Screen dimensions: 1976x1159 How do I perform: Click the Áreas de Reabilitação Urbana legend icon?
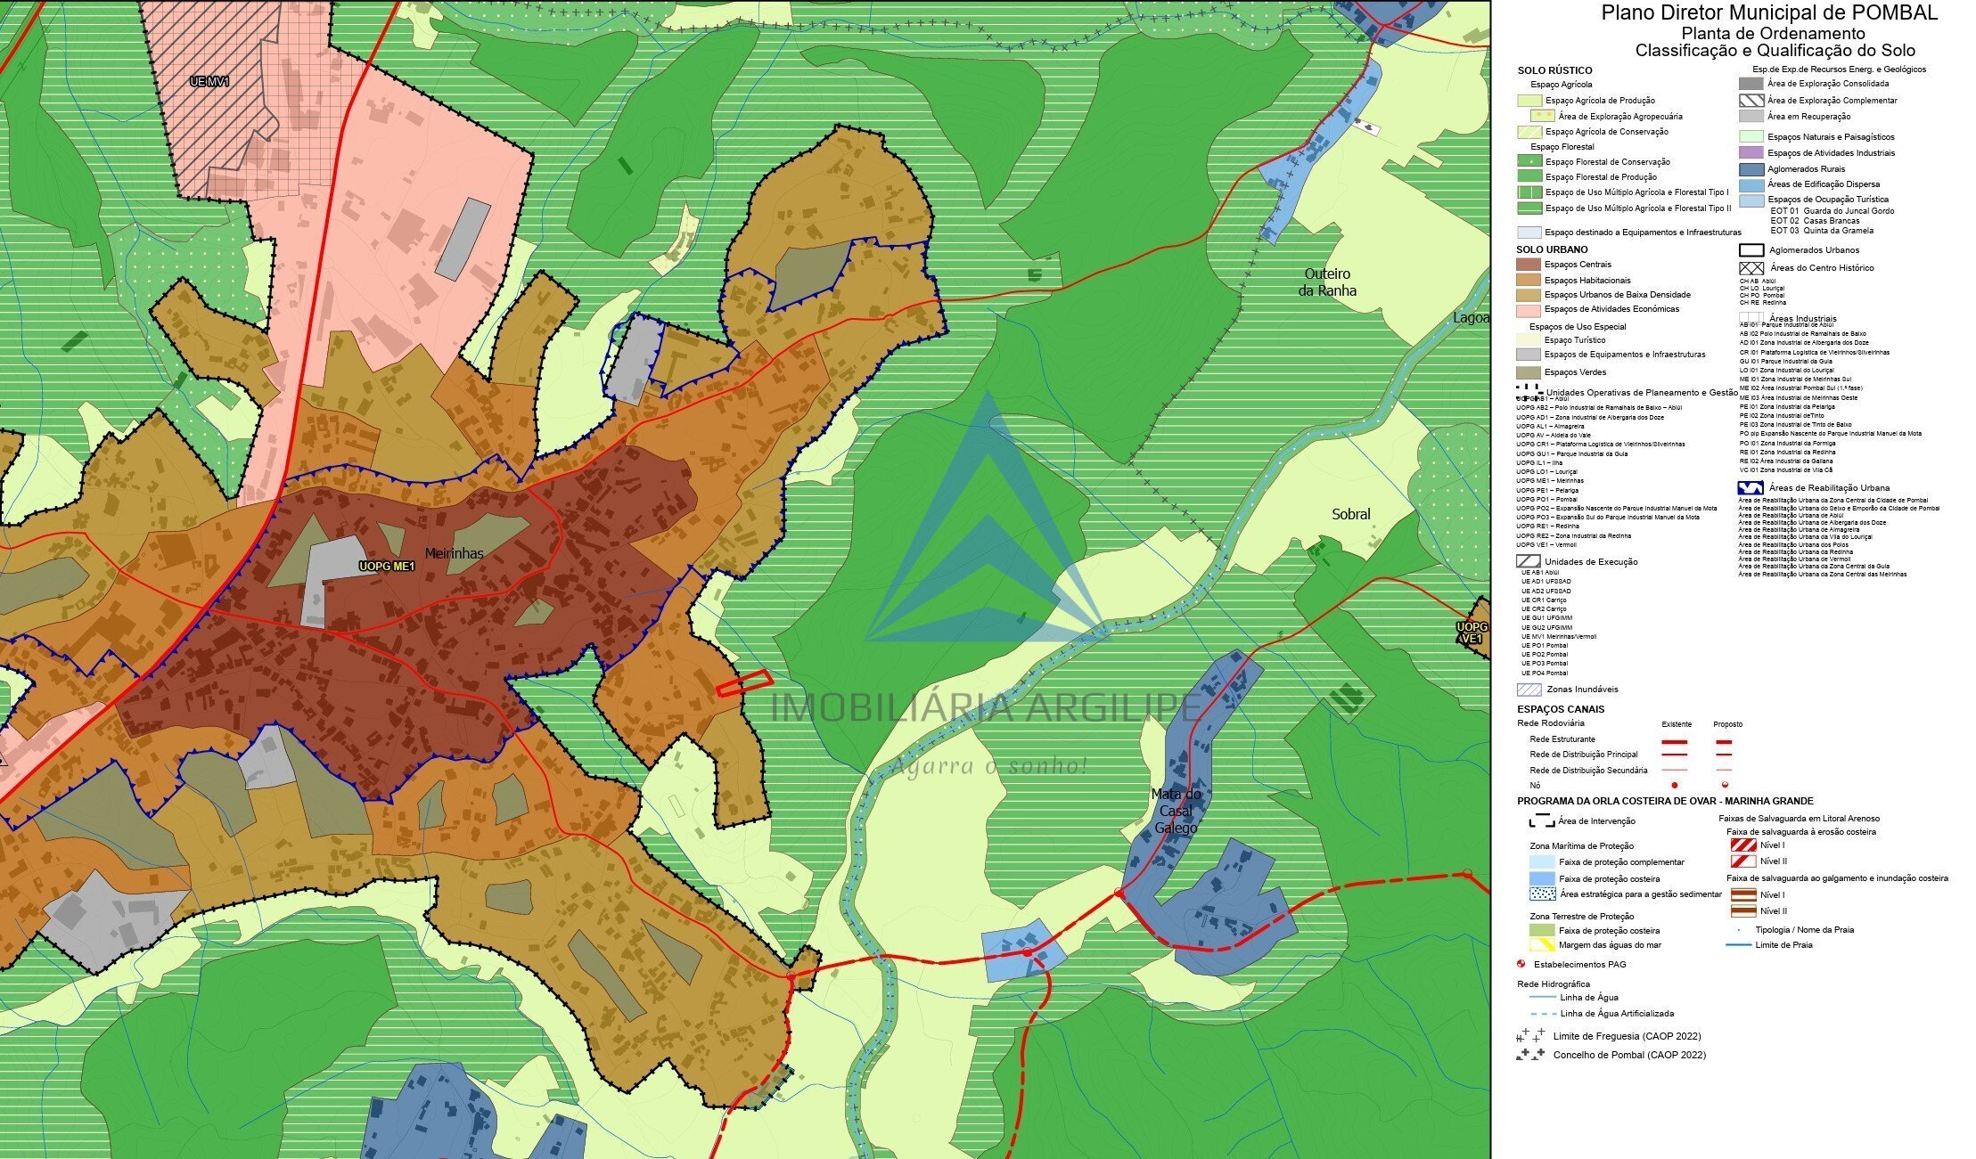pos(1751,488)
